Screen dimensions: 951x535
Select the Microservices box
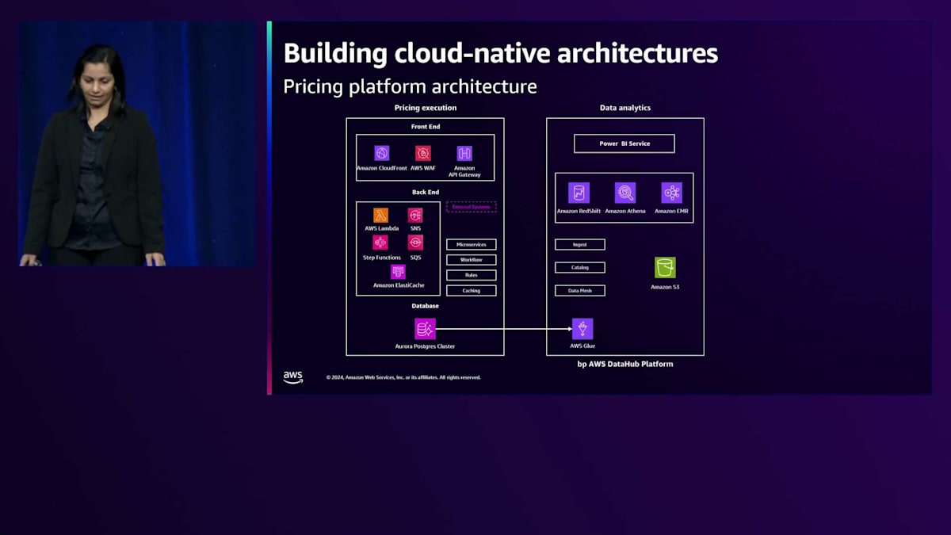472,245
